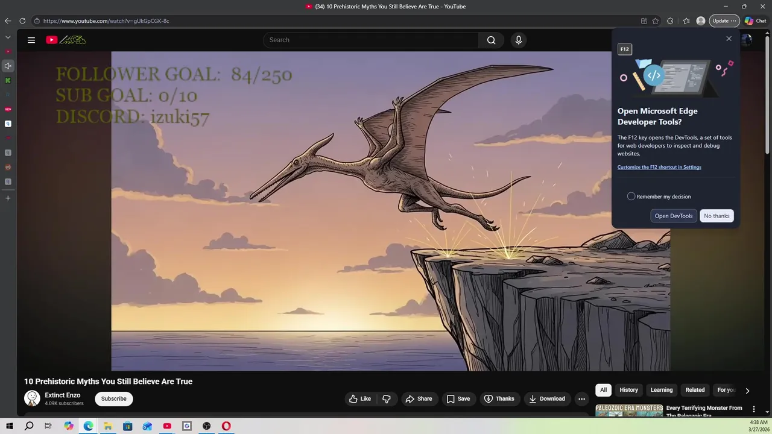Click the address bar URL
772x434 pixels.
point(106,20)
